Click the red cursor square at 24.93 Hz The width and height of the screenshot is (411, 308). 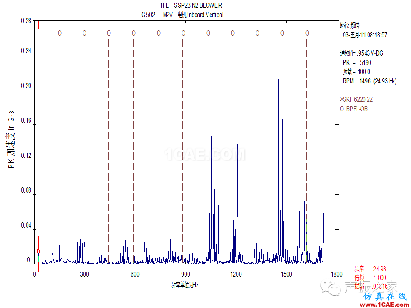[x=39, y=252]
